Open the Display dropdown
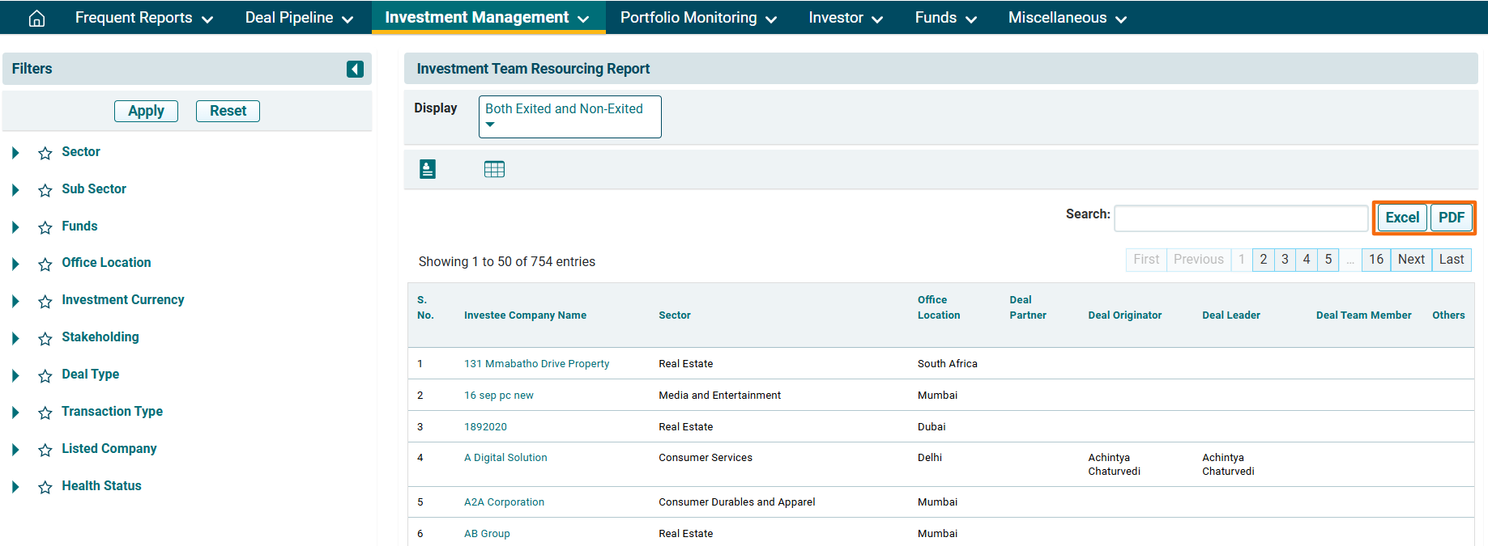The height and width of the screenshot is (546, 1488). (x=569, y=116)
